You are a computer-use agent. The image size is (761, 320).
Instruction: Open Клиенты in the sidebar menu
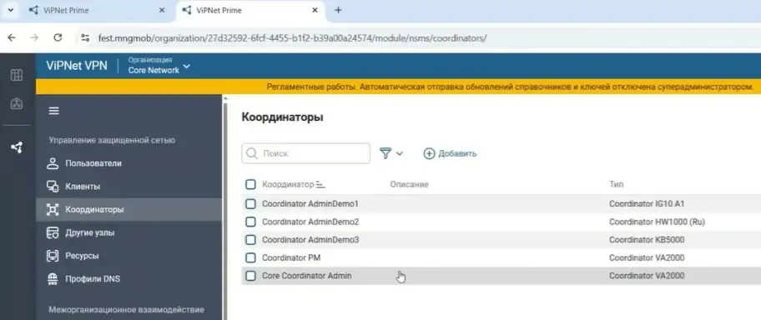(129, 186)
